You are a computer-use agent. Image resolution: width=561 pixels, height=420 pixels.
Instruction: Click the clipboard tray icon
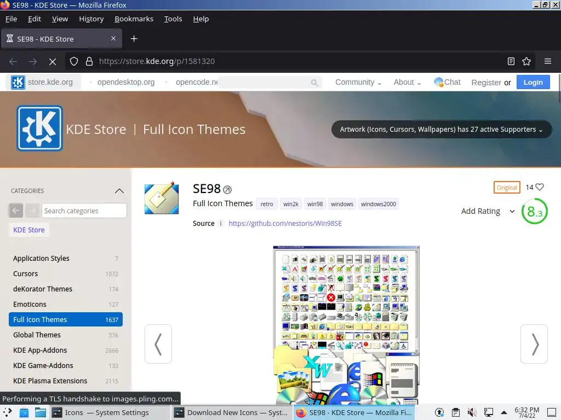(x=455, y=412)
